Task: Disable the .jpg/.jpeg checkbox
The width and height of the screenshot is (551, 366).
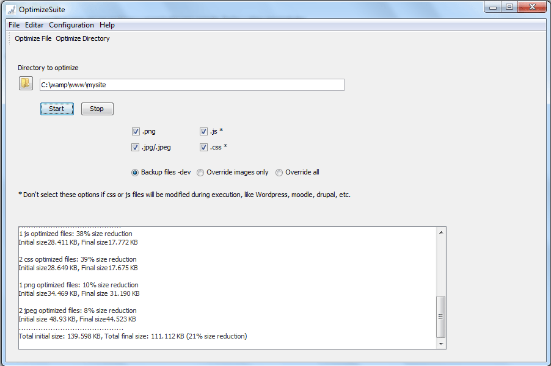Action: 135,147
